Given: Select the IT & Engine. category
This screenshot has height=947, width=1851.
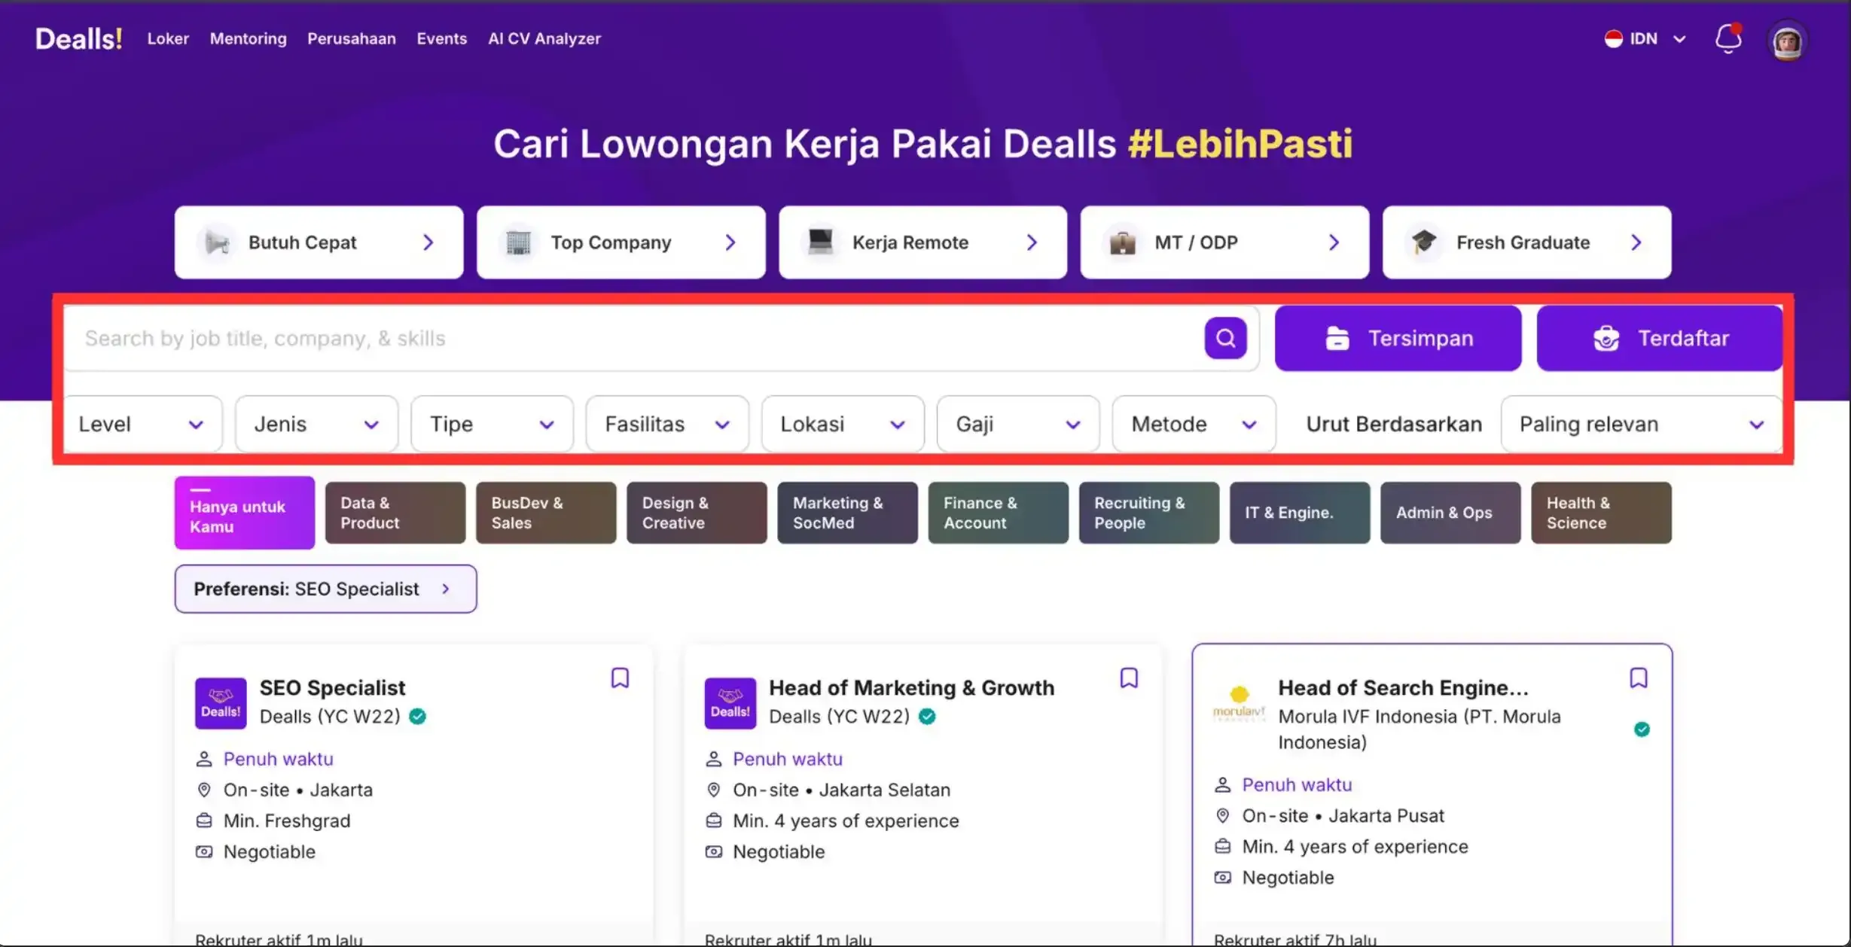Looking at the screenshot, I should (x=1300, y=513).
